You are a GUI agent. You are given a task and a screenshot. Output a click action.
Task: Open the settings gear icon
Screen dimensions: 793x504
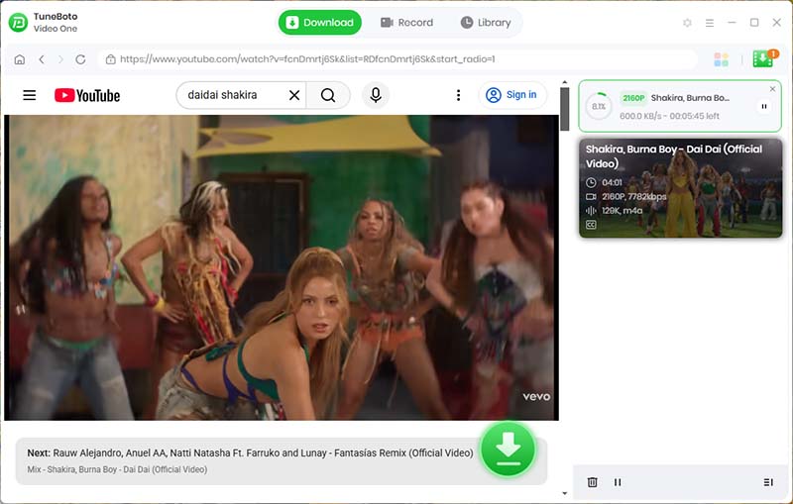coord(687,23)
